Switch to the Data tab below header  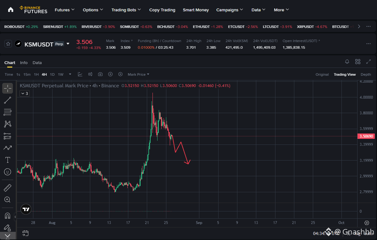click(x=37, y=63)
